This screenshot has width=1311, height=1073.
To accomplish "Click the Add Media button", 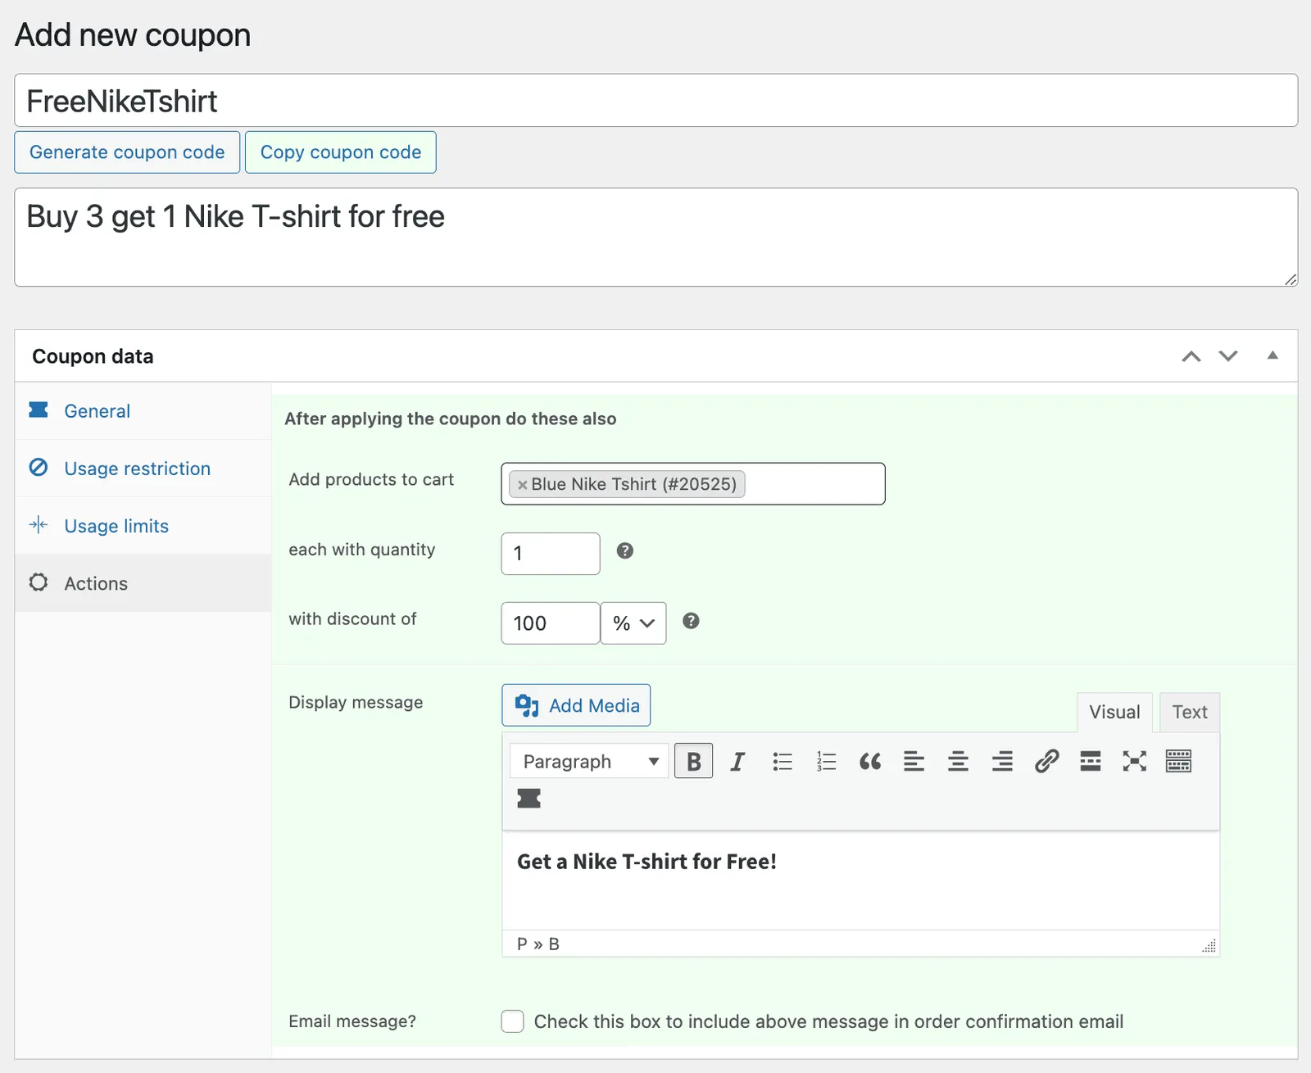I will pos(576,705).
